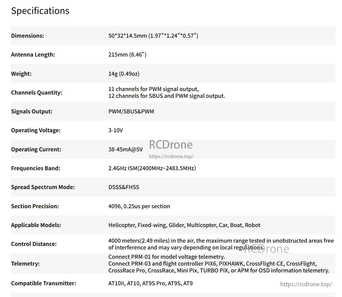
Task: Click the 2.4GHz ISM frequency band value
Action: tap(152, 168)
